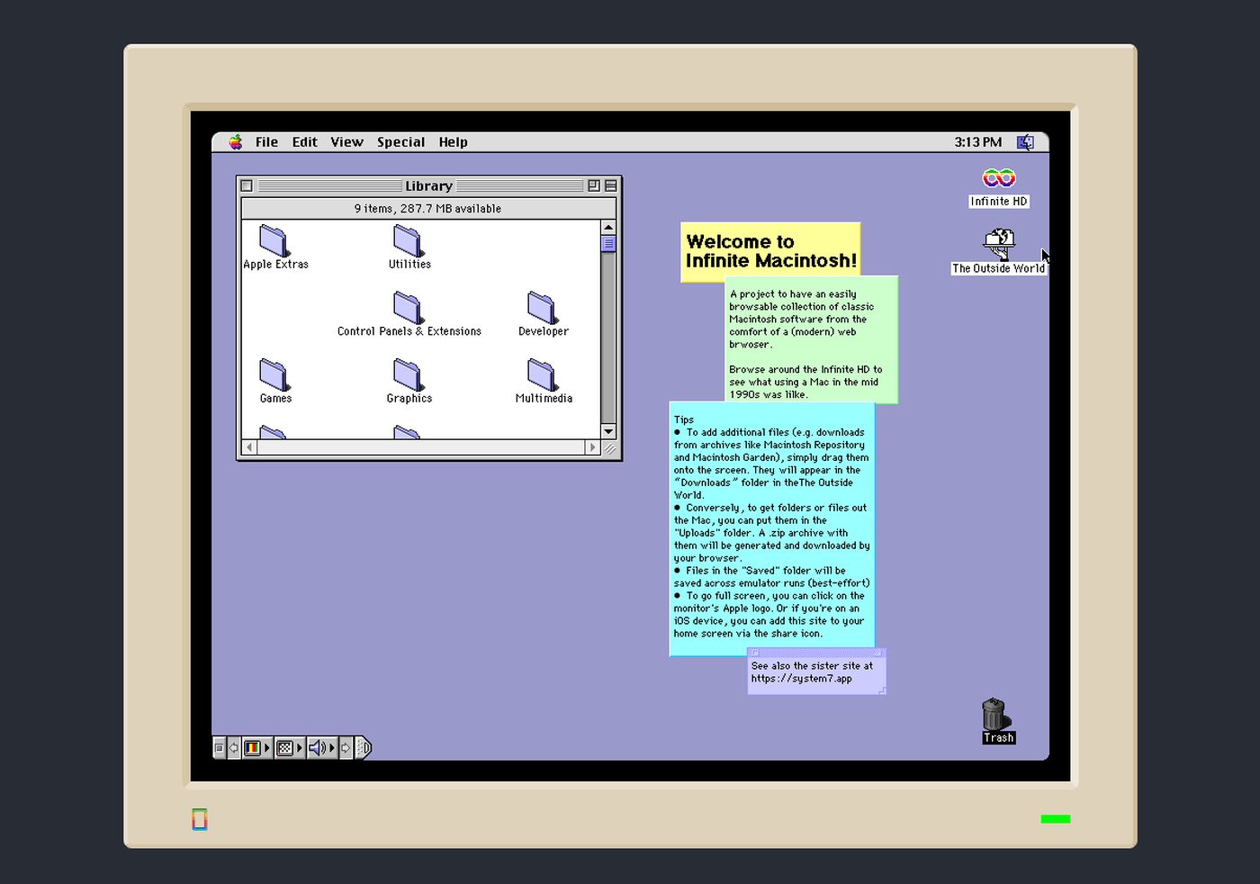Click the '9 items, 287.7 MB available' header

pyautogui.click(x=427, y=209)
